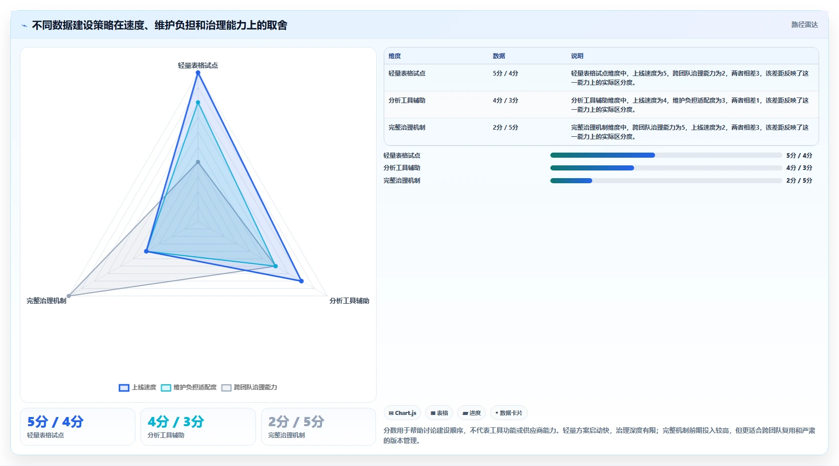This screenshot has width=839, height=466.
Task: Click the 说明 column header
Action: point(577,56)
